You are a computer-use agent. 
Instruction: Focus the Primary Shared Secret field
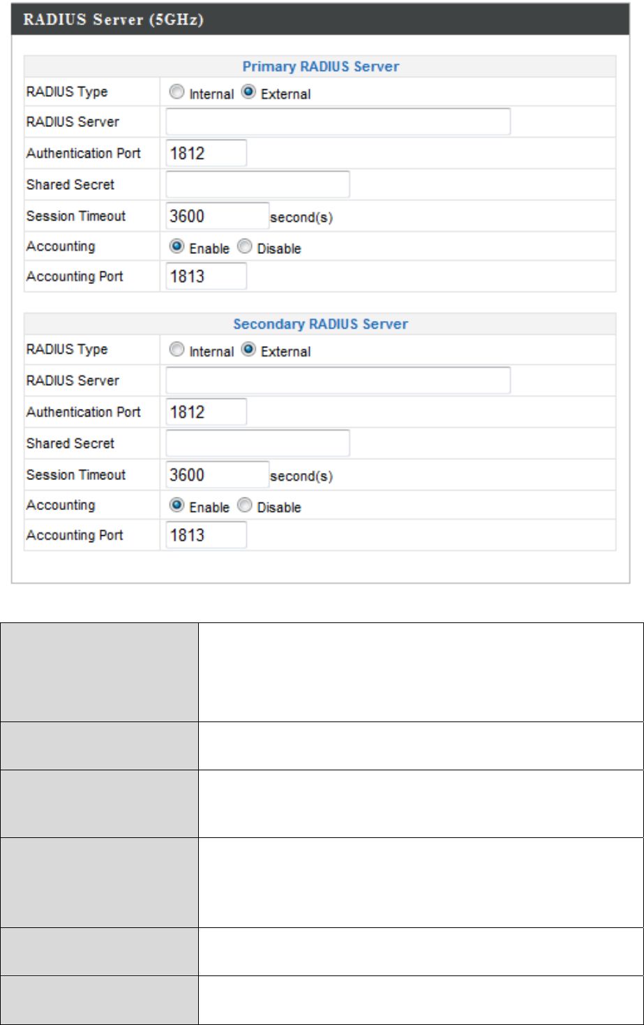click(257, 184)
